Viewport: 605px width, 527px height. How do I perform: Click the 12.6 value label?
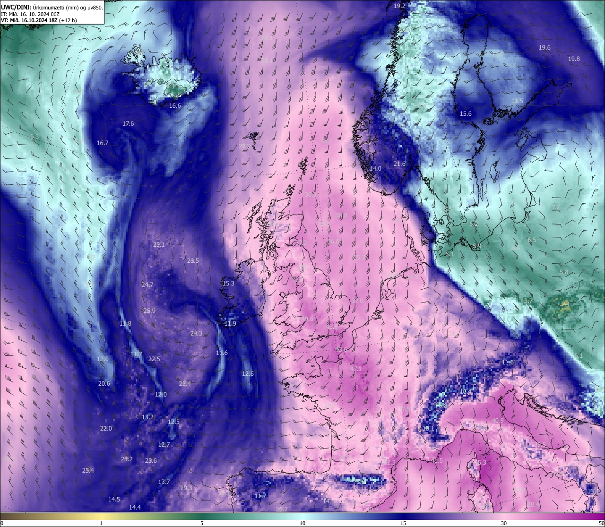coord(248,374)
